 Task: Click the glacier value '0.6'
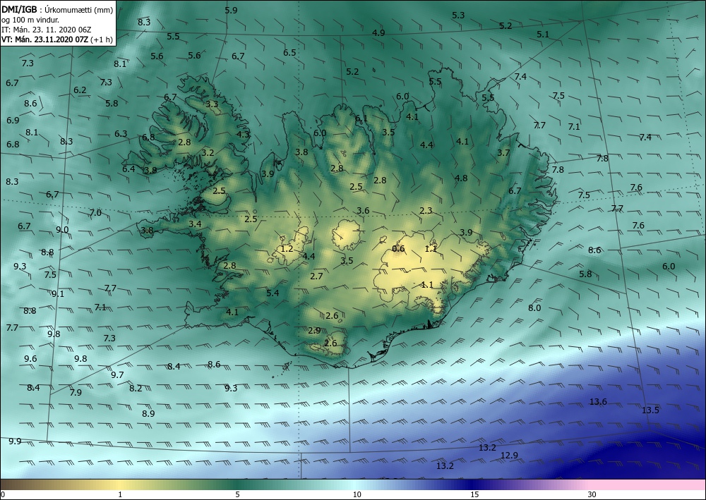(398, 249)
